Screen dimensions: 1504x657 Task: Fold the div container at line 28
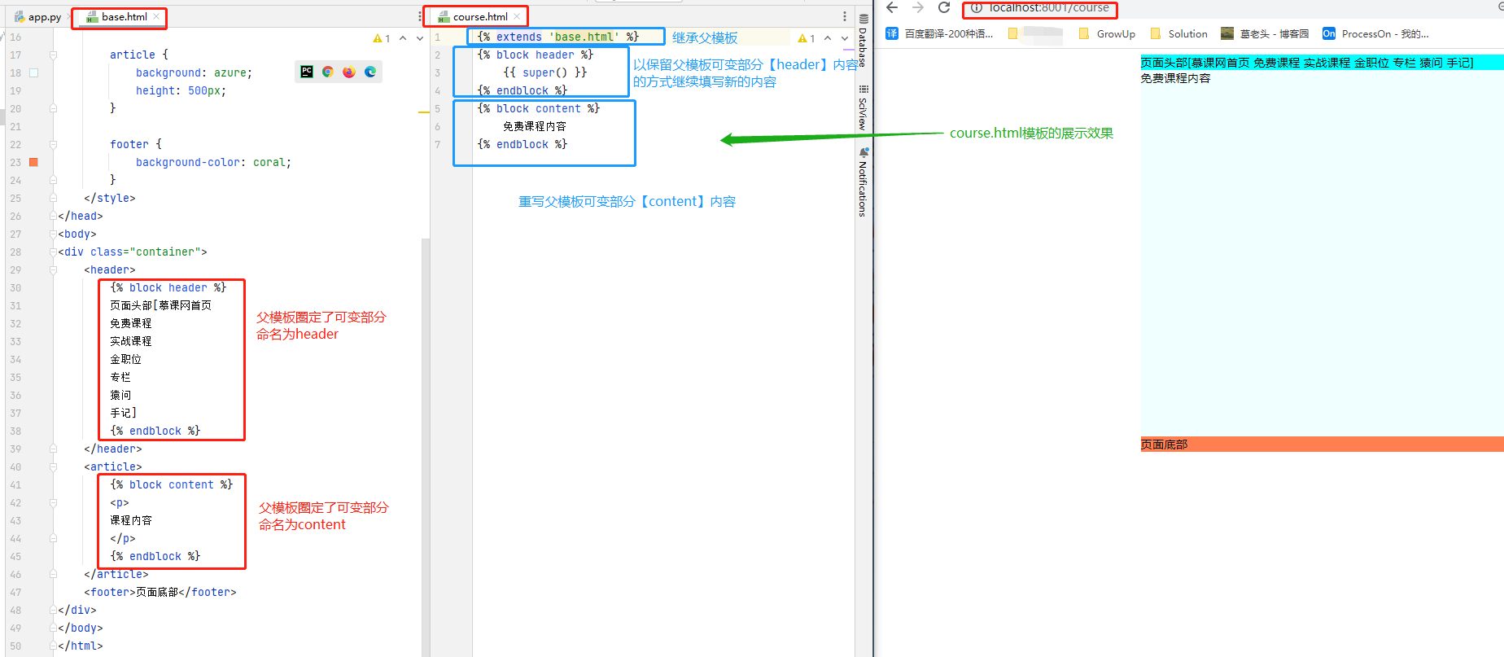pos(53,252)
